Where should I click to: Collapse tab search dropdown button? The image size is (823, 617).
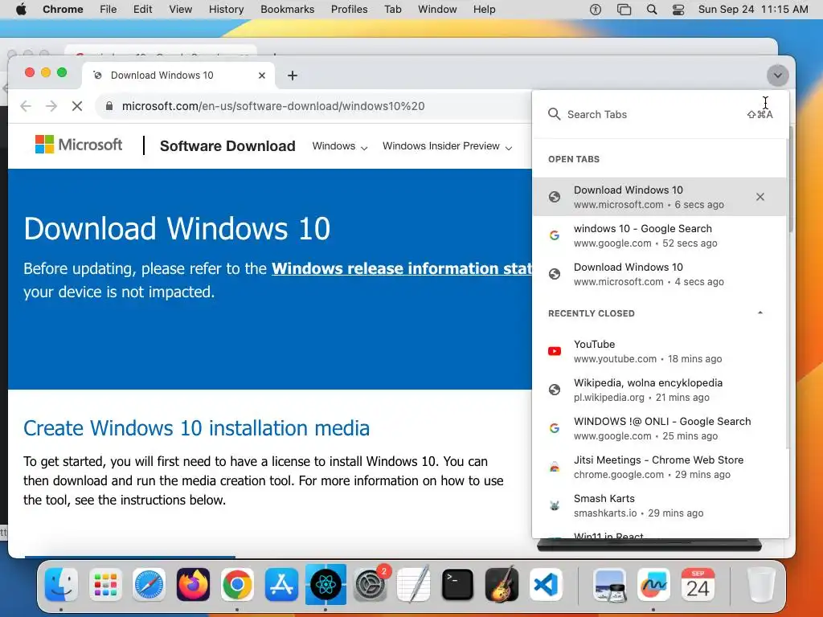point(777,76)
